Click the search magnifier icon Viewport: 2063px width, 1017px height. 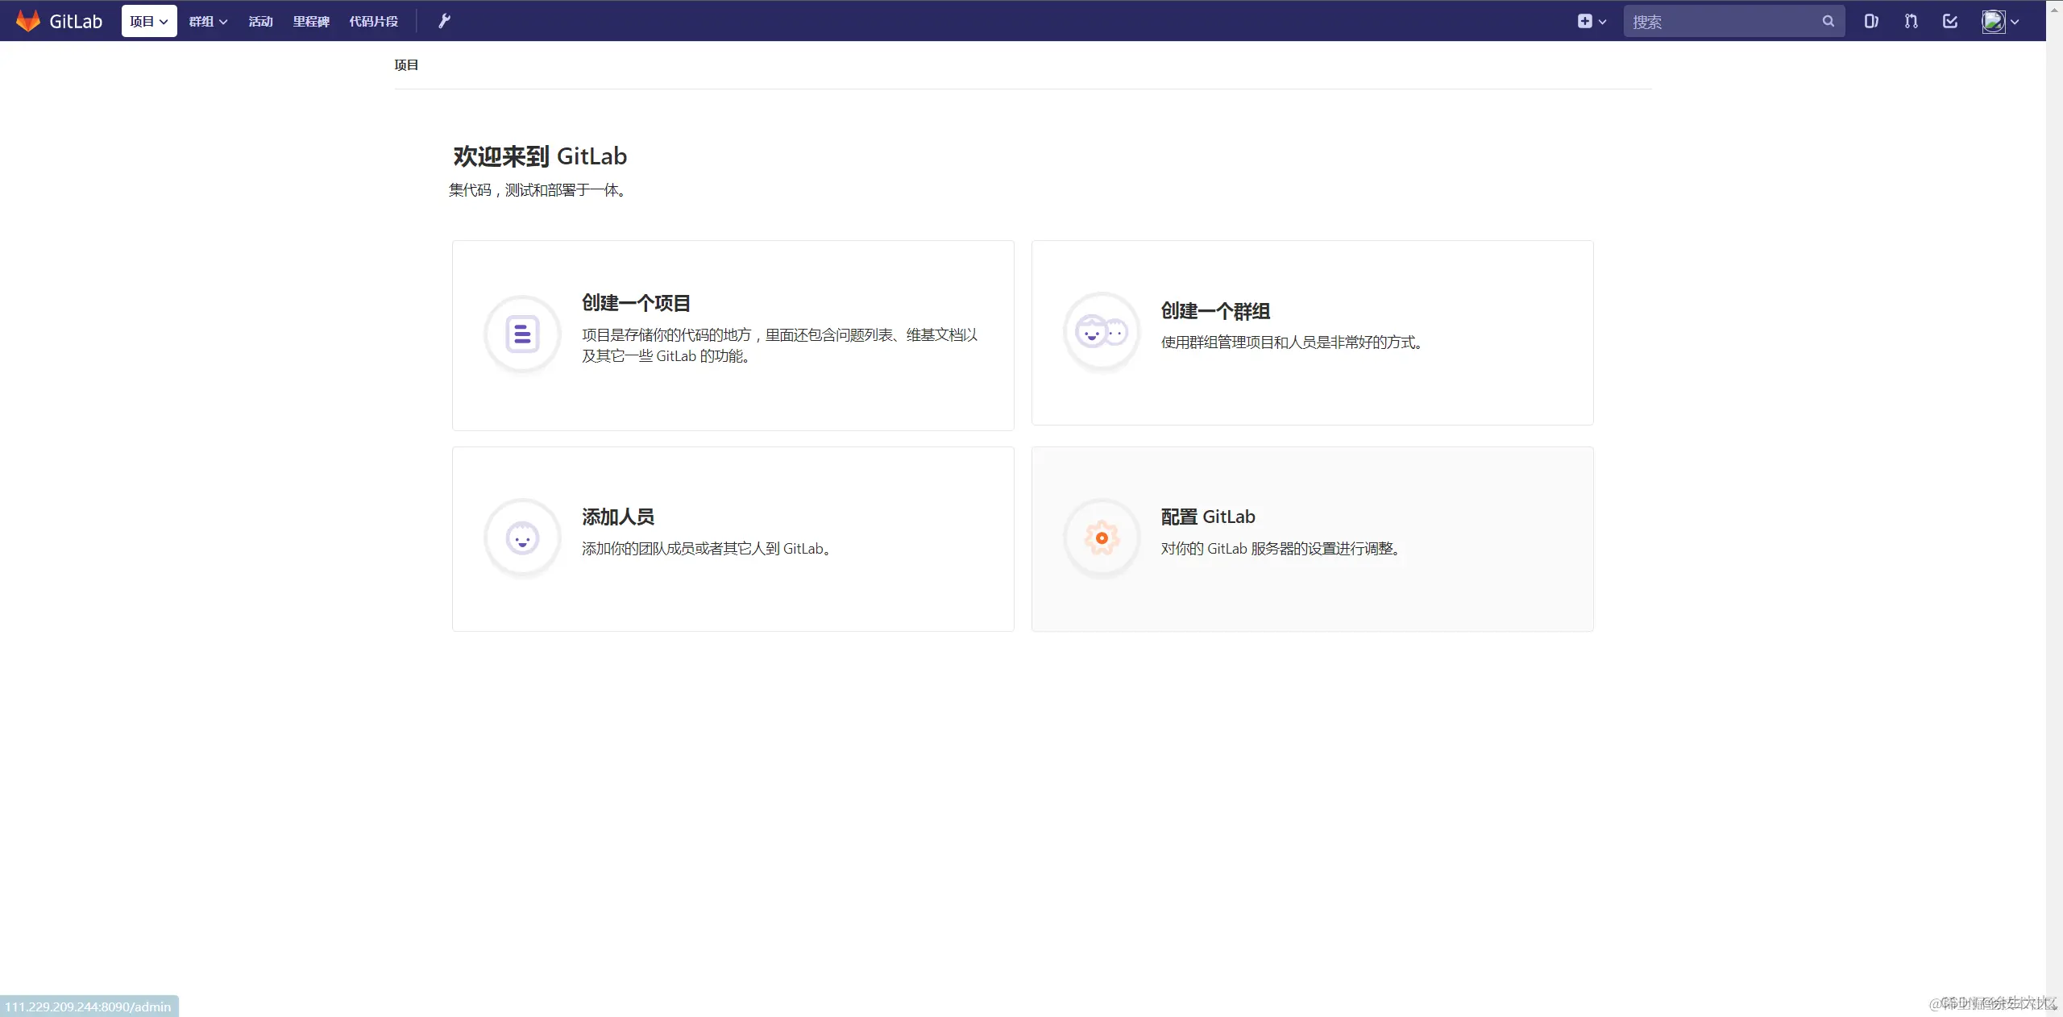pos(1828,21)
